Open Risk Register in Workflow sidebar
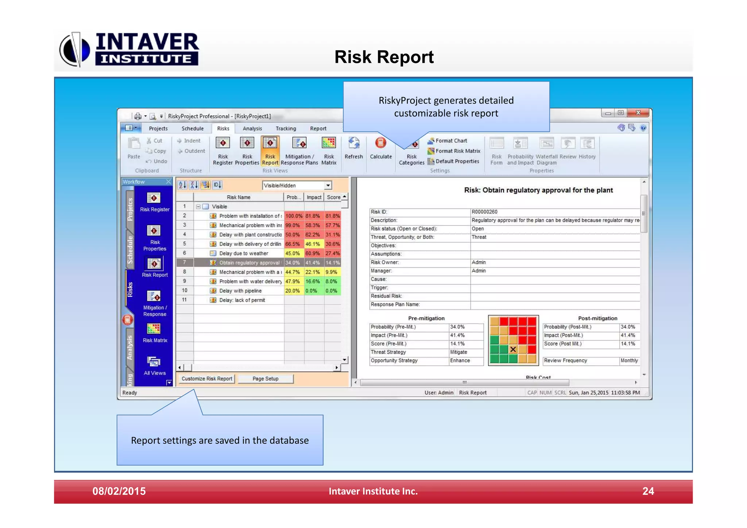Screen dimensions: 747x528 [x=155, y=202]
